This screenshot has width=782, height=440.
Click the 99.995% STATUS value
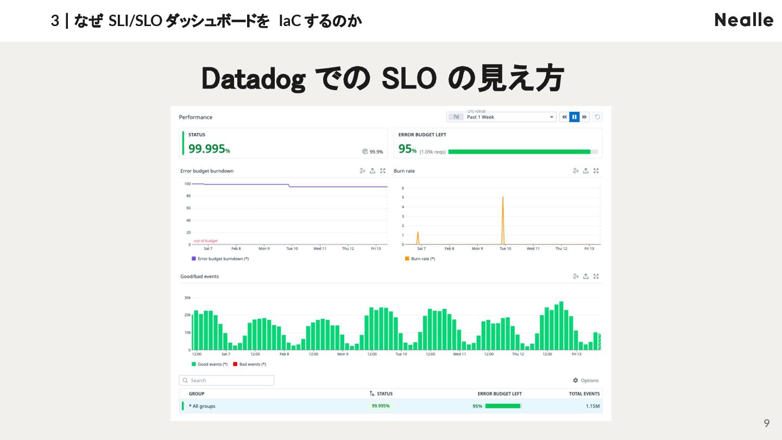tap(209, 149)
